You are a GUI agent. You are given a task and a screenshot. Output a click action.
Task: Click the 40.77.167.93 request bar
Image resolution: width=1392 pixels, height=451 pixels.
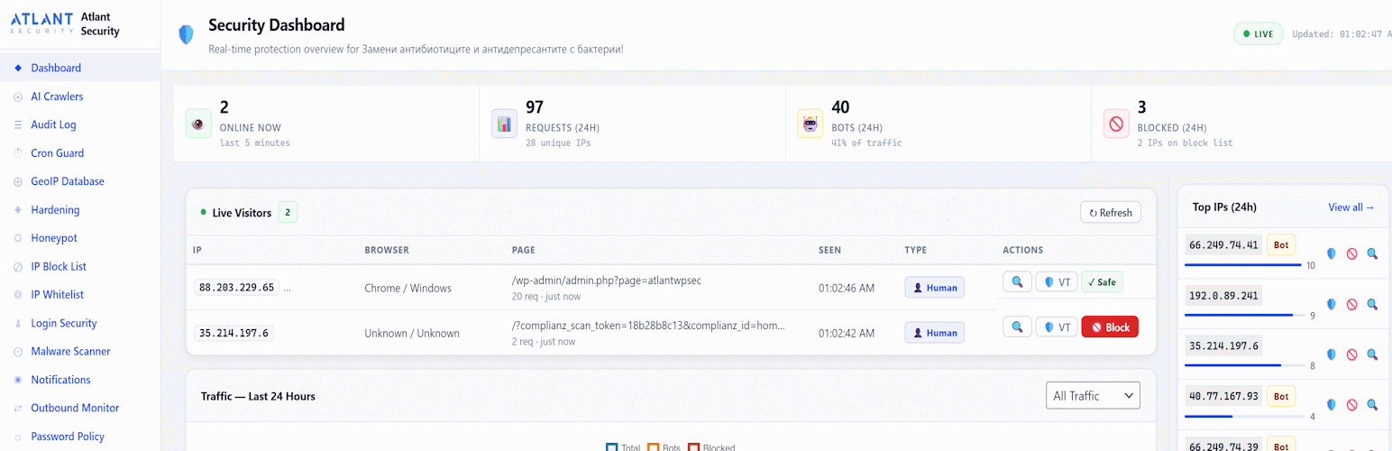[1243, 416]
